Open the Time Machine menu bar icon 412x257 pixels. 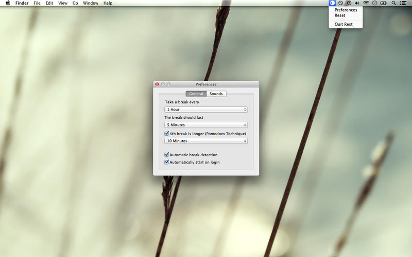point(349,3)
